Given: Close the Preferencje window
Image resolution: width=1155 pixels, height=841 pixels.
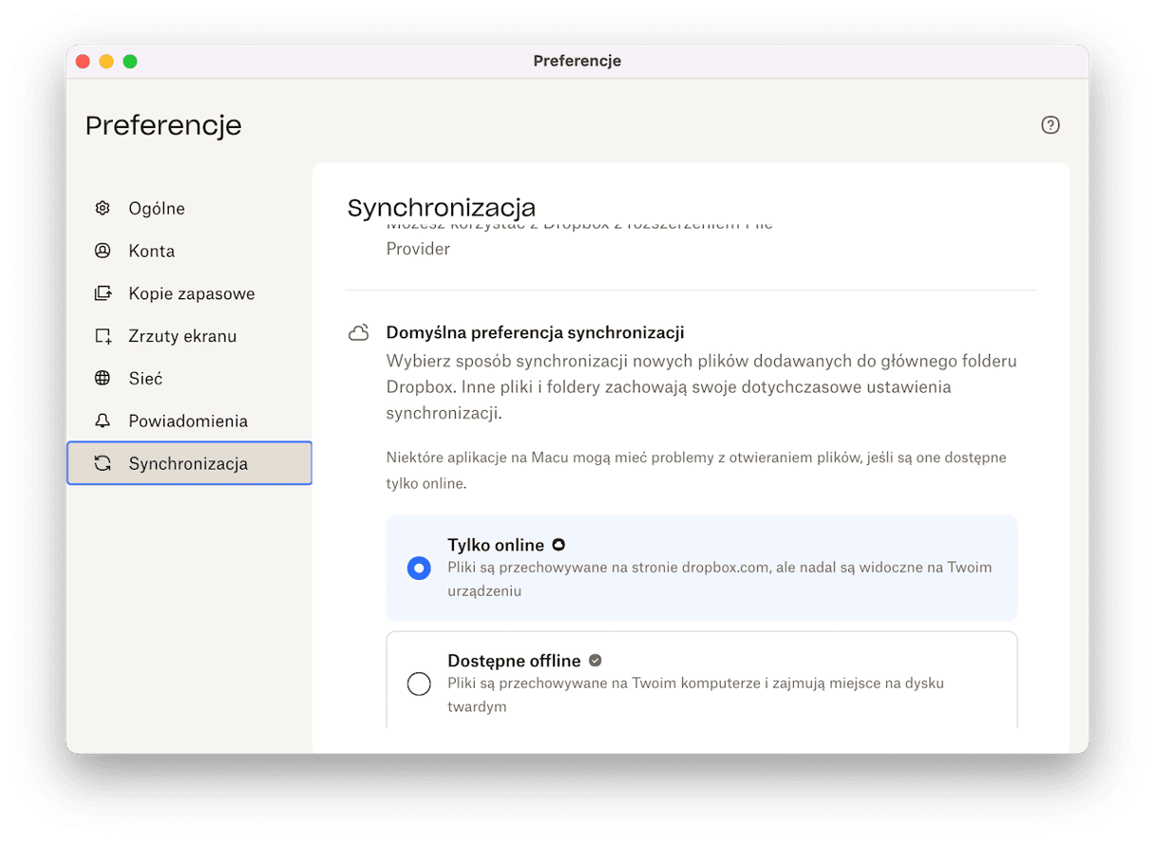Looking at the screenshot, I should coord(83,62).
